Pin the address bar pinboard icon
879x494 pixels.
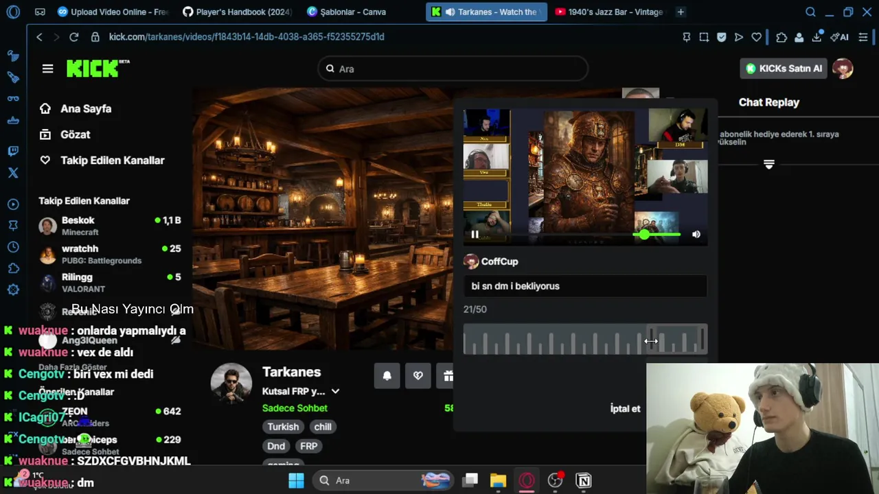pos(686,37)
